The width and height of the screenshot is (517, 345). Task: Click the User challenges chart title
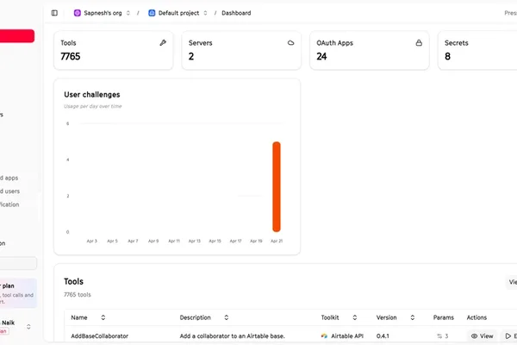point(92,94)
